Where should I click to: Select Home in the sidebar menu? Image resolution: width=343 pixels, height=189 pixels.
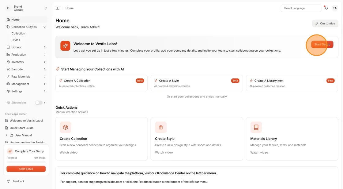pyautogui.click(x=26, y=20)
